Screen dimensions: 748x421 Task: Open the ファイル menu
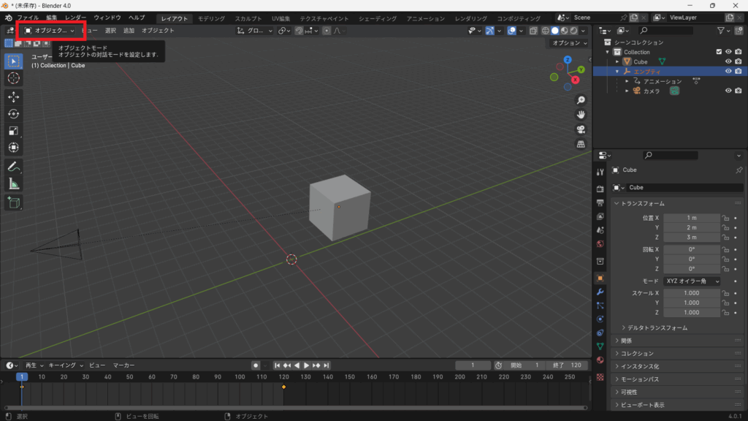point(28,18)
